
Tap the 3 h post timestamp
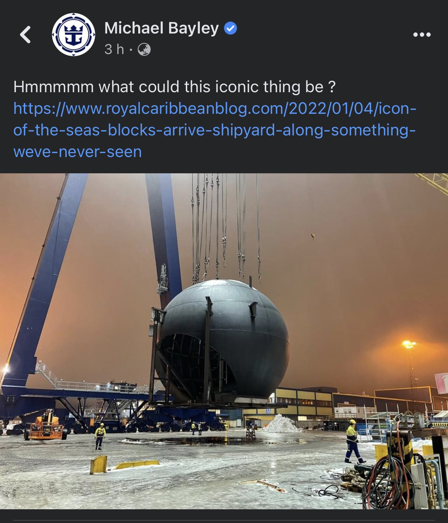tap(114, 49)
